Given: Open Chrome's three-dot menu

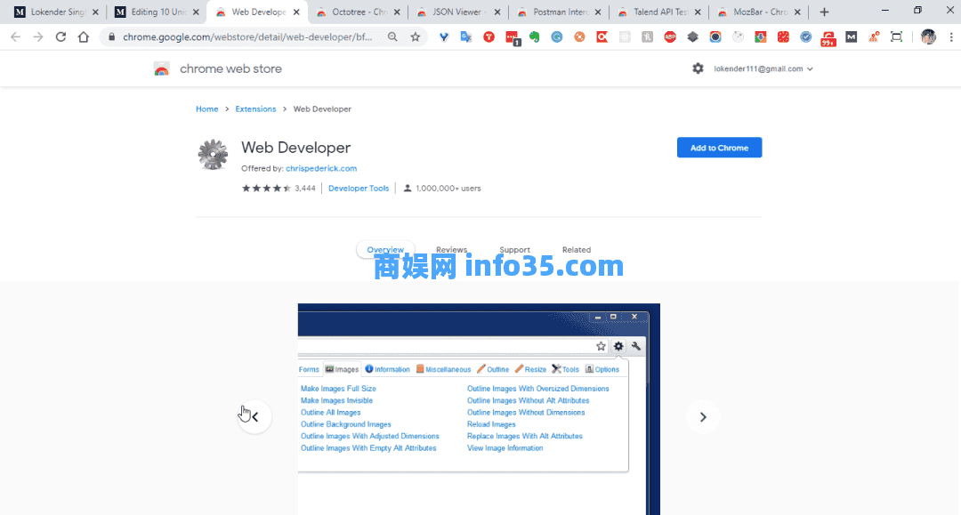Looking at the screenshot, I should click(x=951, y=37).
